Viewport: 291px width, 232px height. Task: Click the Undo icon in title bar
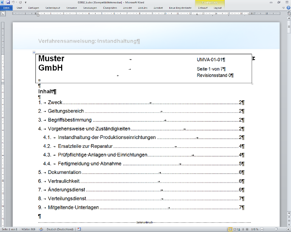point(13,2)
